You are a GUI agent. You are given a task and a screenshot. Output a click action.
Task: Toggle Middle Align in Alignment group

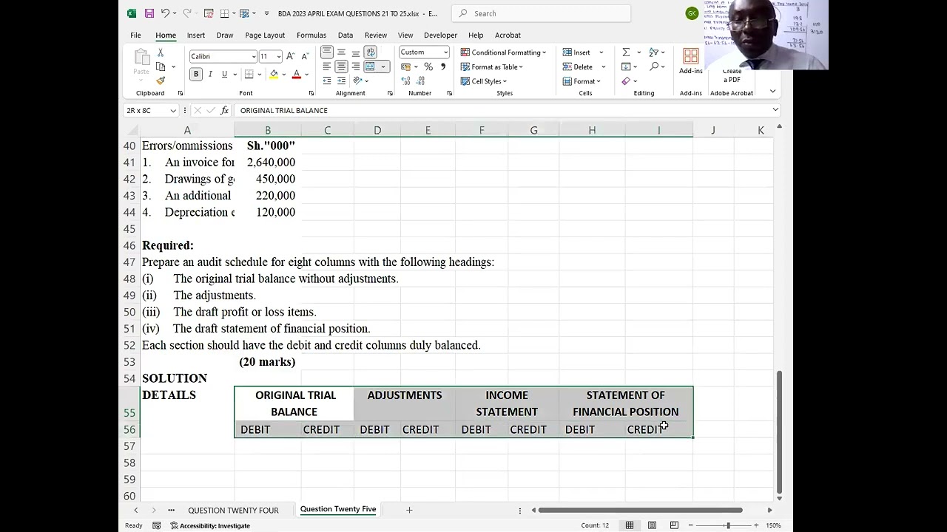pos(341,52)
